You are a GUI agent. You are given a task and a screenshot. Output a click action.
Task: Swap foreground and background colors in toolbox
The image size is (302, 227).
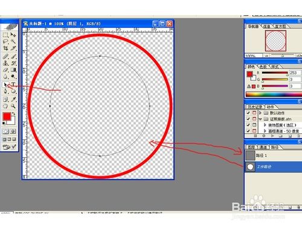[x=14, y=114]
